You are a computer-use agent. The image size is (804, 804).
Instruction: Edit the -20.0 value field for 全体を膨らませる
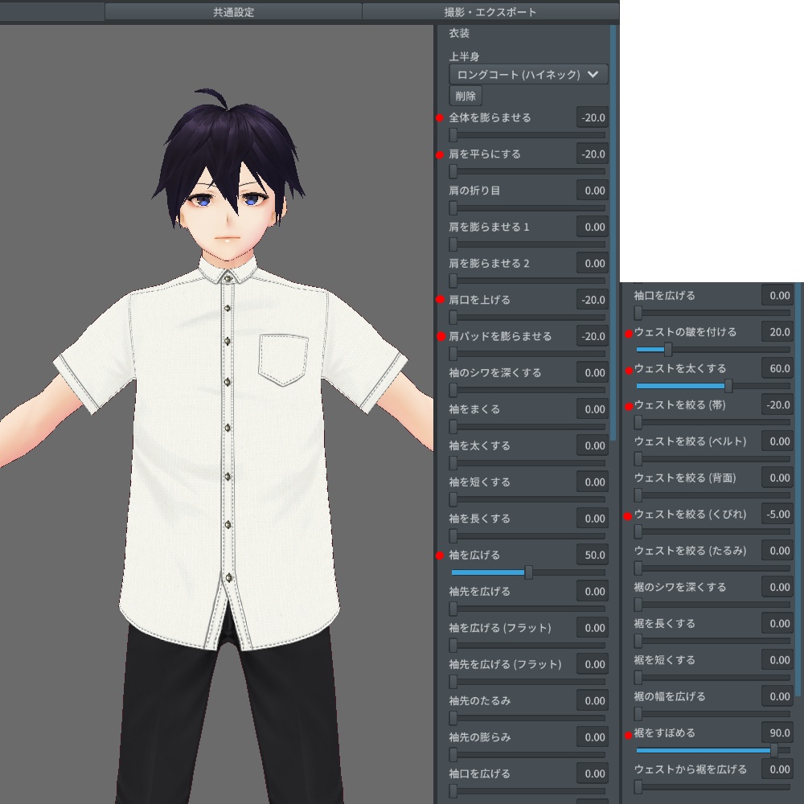(594, 117)
